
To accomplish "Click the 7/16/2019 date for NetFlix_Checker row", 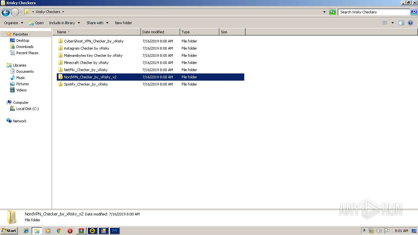I will (x=157, y=70).
